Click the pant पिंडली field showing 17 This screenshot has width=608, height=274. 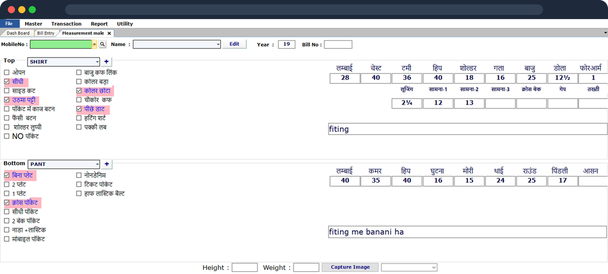pyautogui.click(x=563, y=181)
